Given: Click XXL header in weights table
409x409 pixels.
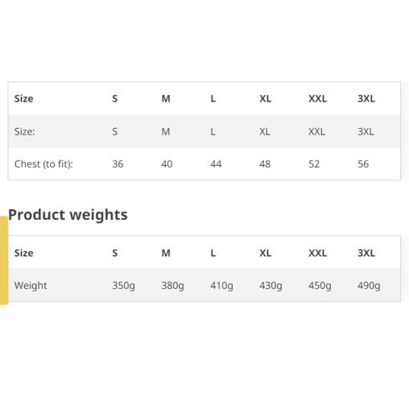Looking at the screenshot, I should click(x=318, y=253).
